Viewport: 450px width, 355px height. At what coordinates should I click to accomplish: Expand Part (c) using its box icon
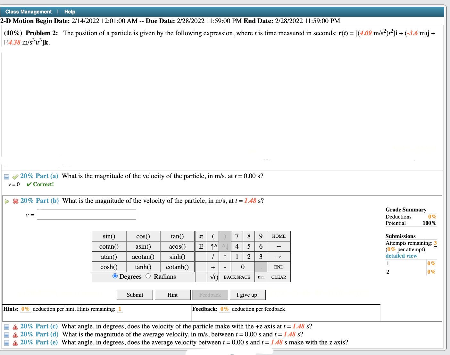tap(6, 327)
